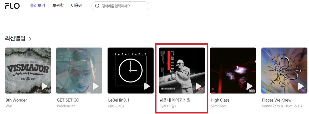The image size is (309, 114).
Task: Play the GET SET GO album
Action: click(96, 86)
